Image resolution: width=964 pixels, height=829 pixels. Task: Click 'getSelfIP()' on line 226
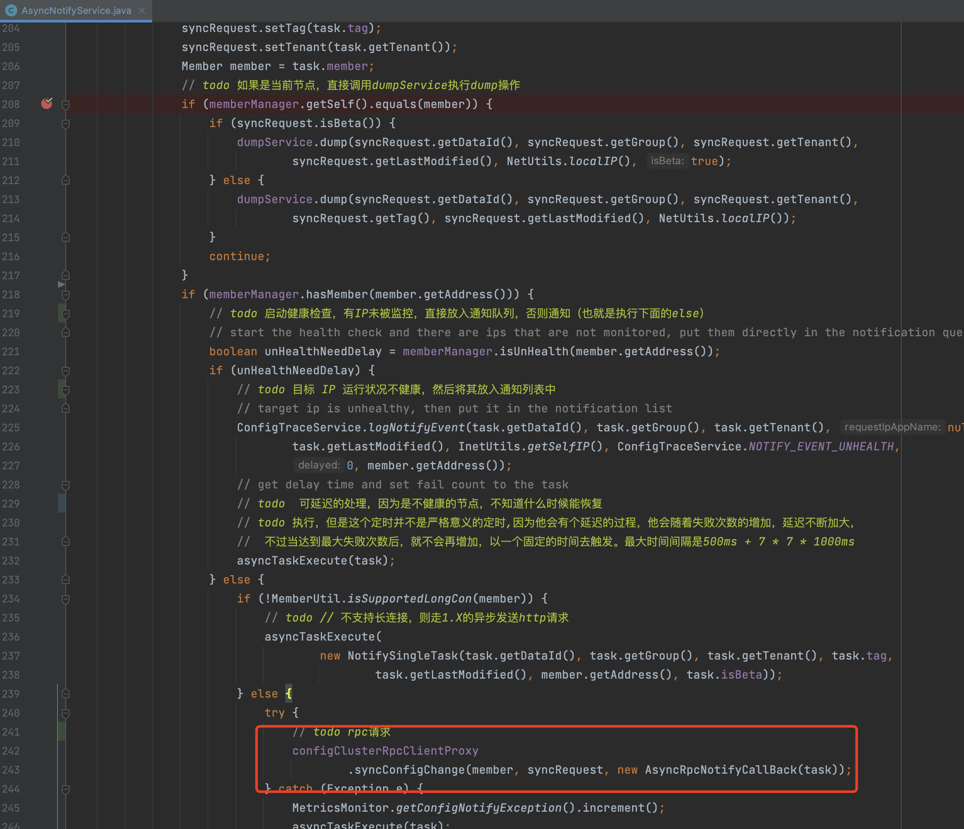[x=565, y=446]
